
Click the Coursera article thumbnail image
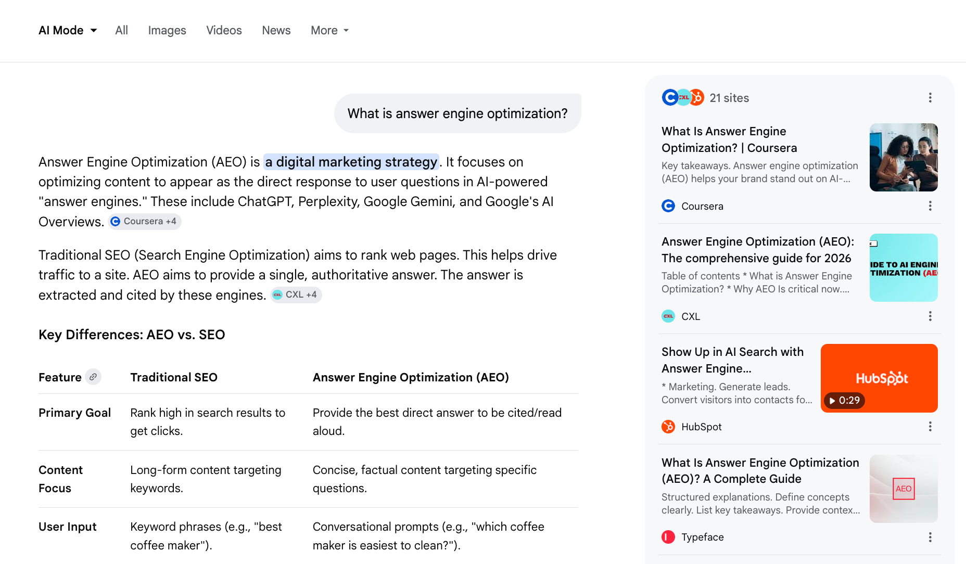[x=904, y=157]
